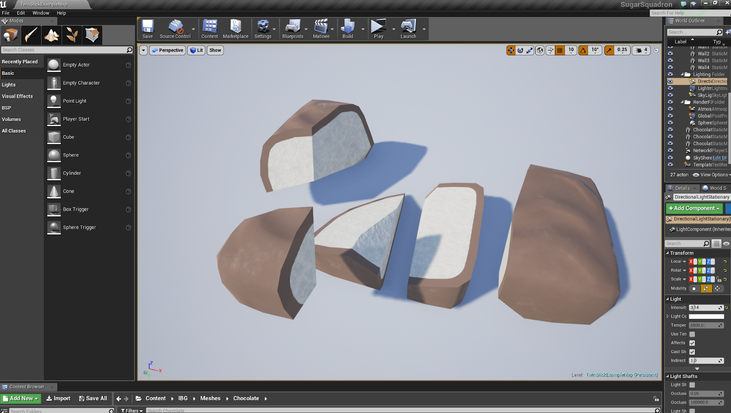The image size is (731, 413).
Task: Click the Edit BP link for SkySphere
Action: (x=720, y=158)
